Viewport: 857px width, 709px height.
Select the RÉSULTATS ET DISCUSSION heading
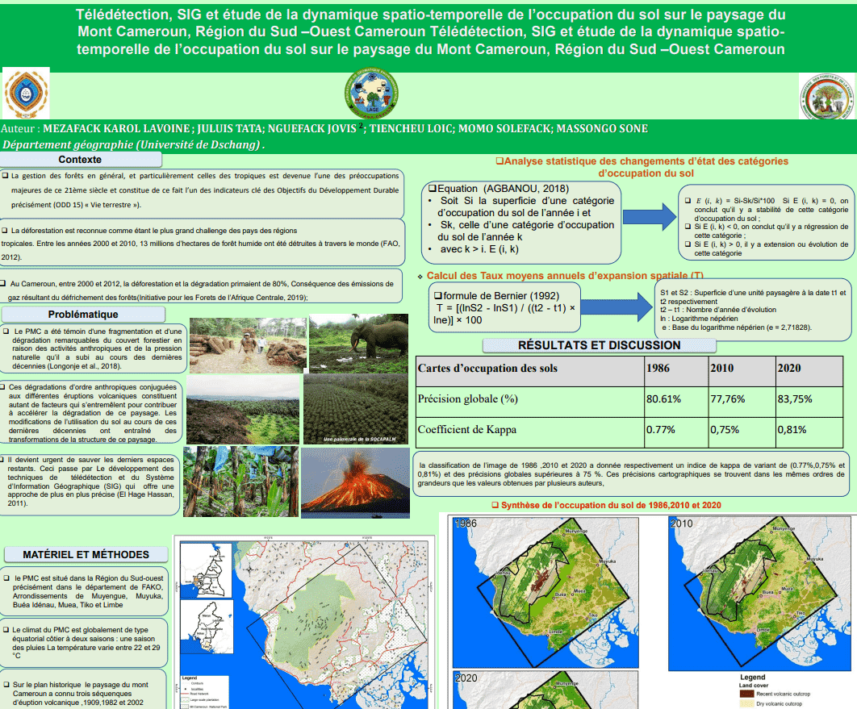click(599, 345)
